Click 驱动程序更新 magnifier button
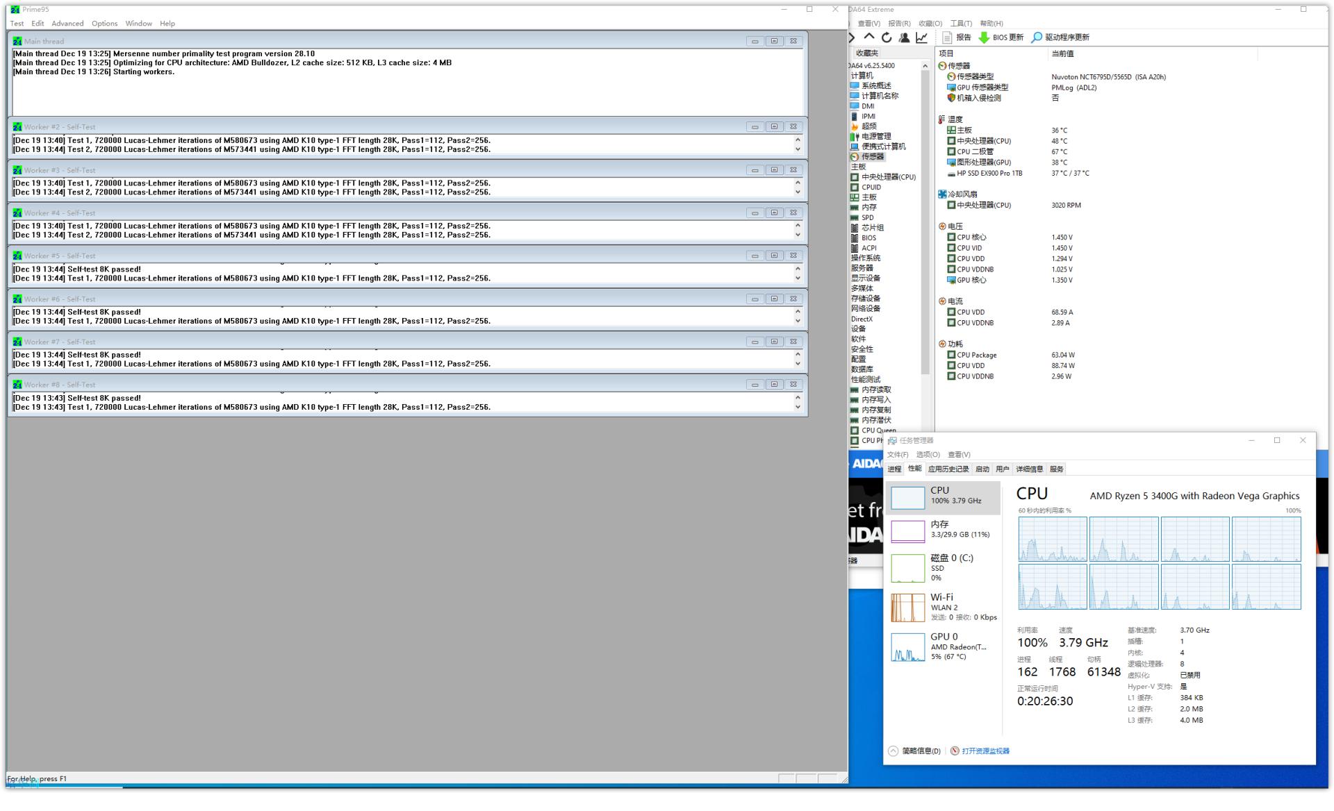Viewport: 1334px width, 811px height. (x=1060, y=37)
